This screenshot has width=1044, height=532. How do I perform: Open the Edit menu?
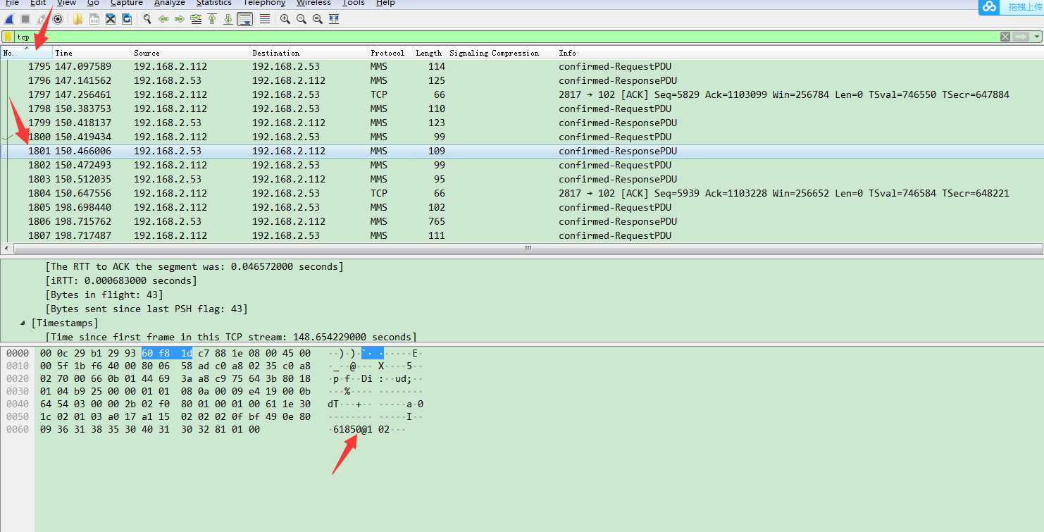point(38,4)
